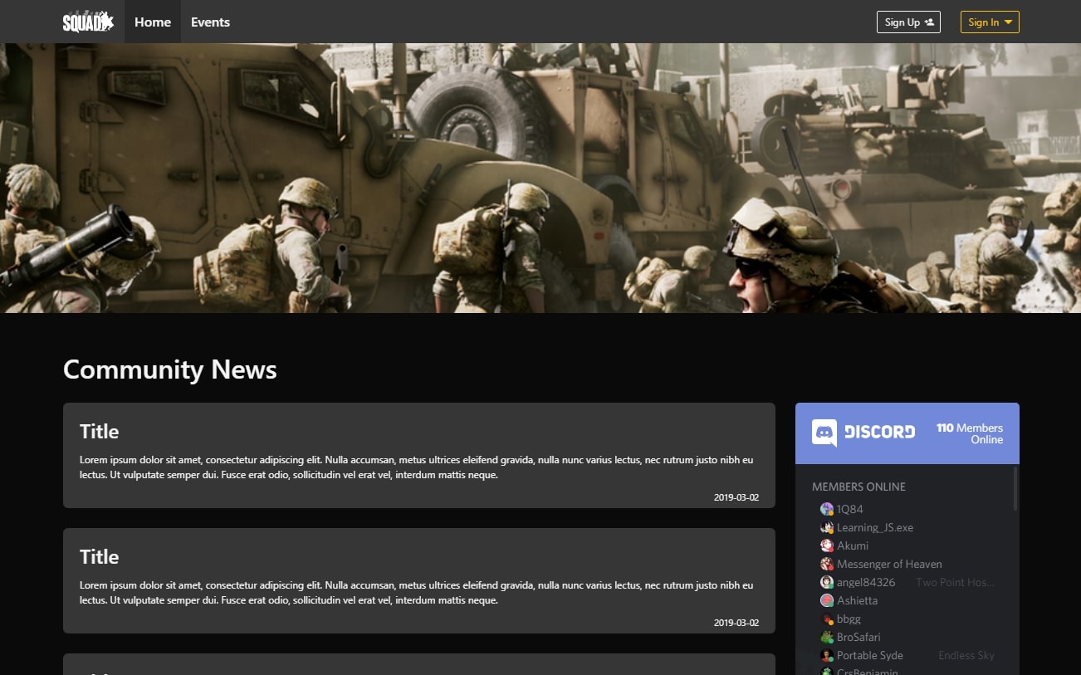Select the Ashietta member name

857,600
